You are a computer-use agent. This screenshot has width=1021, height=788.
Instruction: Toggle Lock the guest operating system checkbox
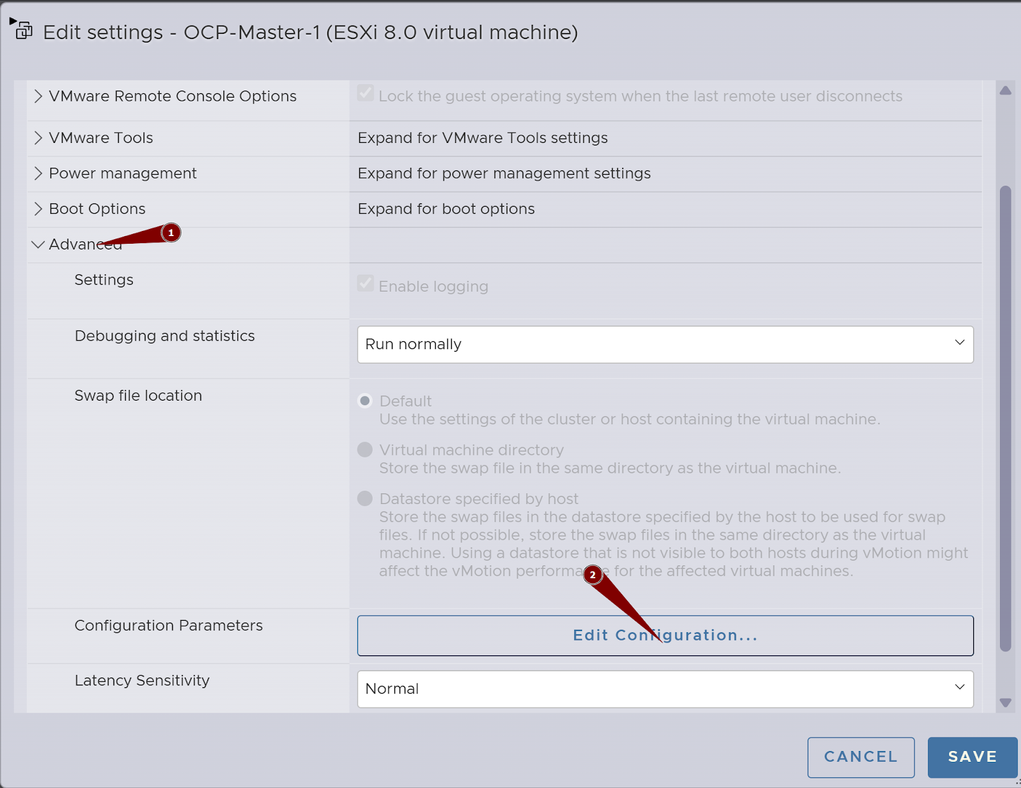[366, 93]
